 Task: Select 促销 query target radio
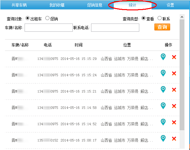(x=48, y=18)
